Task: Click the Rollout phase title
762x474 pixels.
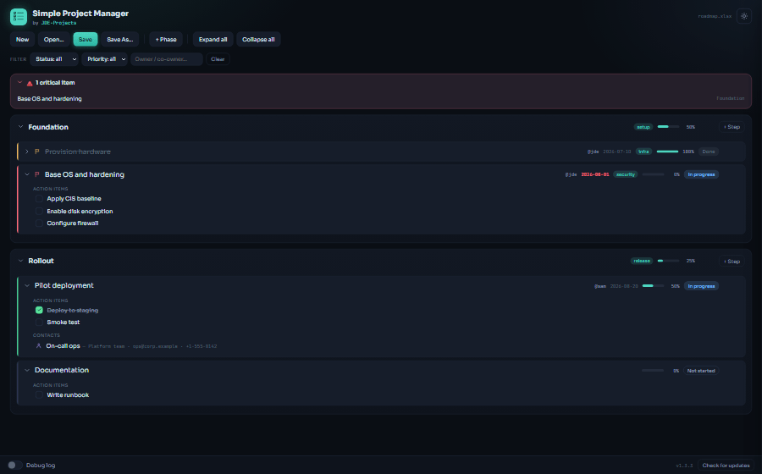Action: [x=41, y=261]
